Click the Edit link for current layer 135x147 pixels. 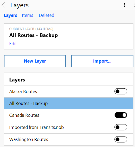pyautogui.click(x=13, y=44)
